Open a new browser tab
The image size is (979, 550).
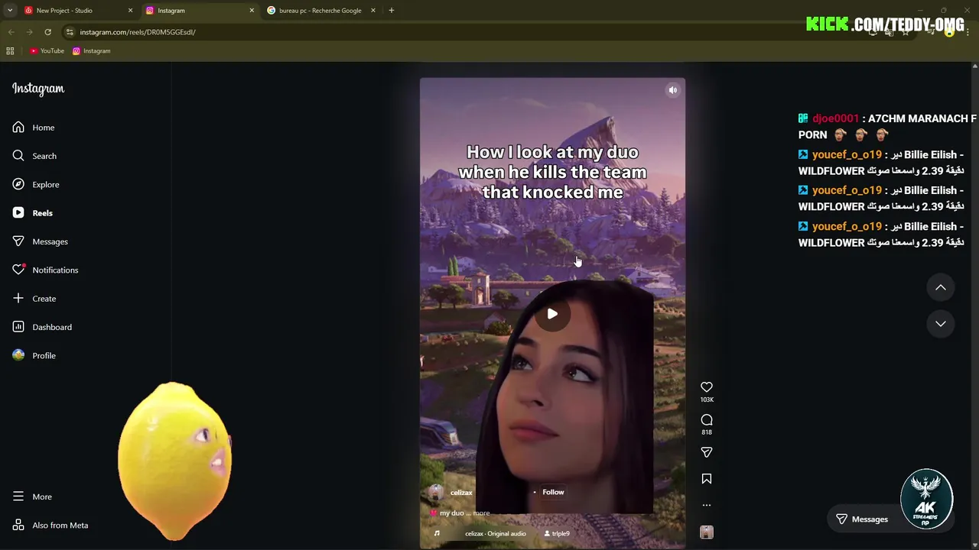(392, 11)
